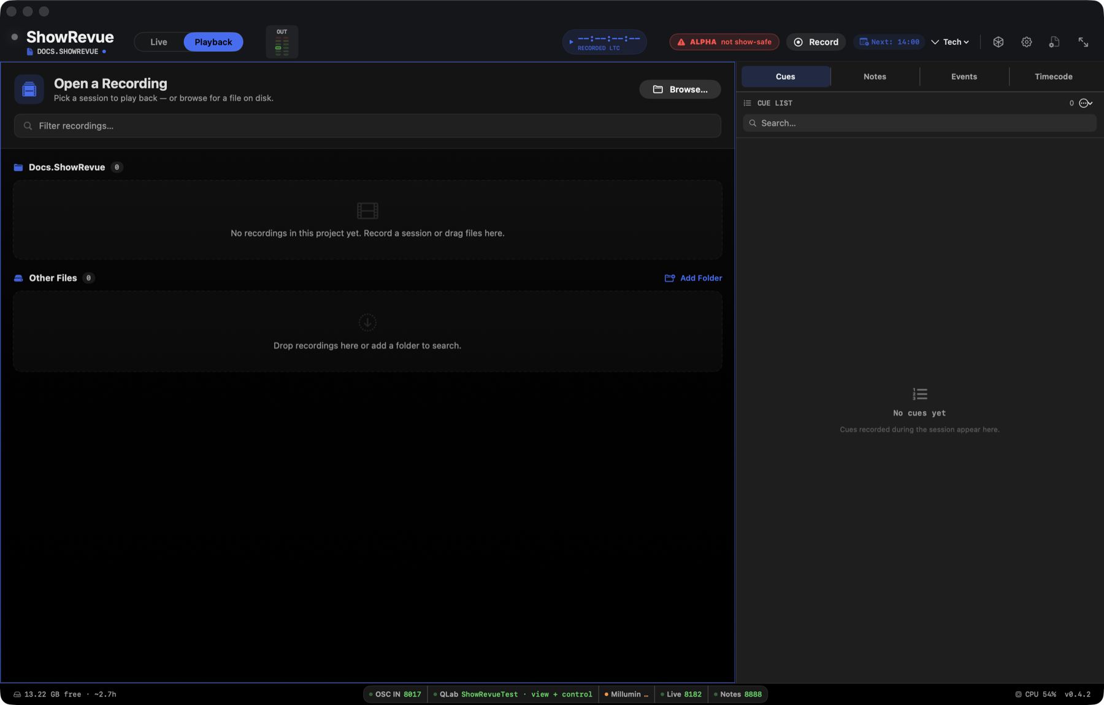Click the OSC IN 8017 status chip
The height and width of the screenshot is (705, 1104).
click(x=395, y=695)
